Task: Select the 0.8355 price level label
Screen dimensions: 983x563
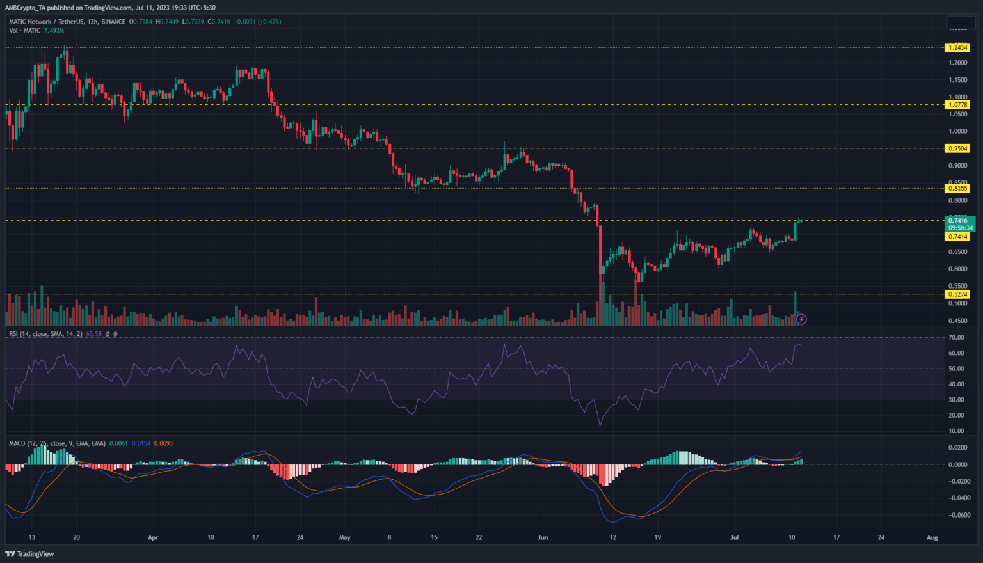Action: pos(957,189)
